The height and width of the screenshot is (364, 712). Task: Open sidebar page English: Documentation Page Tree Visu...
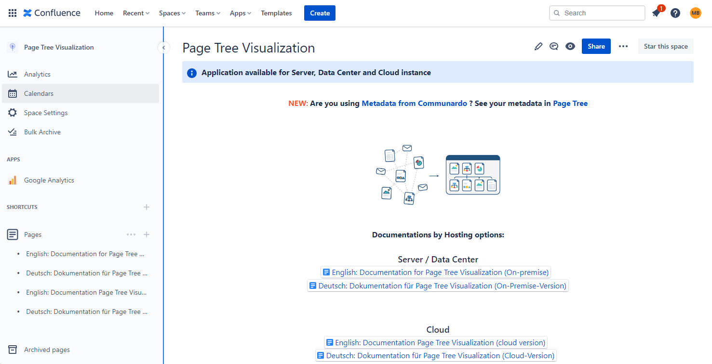click(86, 292)
